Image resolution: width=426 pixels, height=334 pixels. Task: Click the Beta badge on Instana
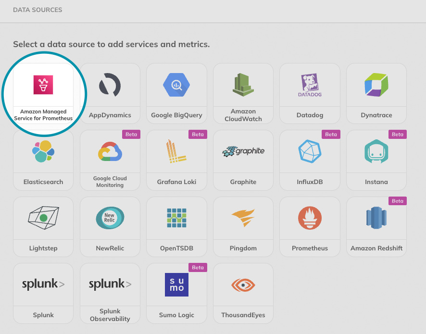click(398, 135)
